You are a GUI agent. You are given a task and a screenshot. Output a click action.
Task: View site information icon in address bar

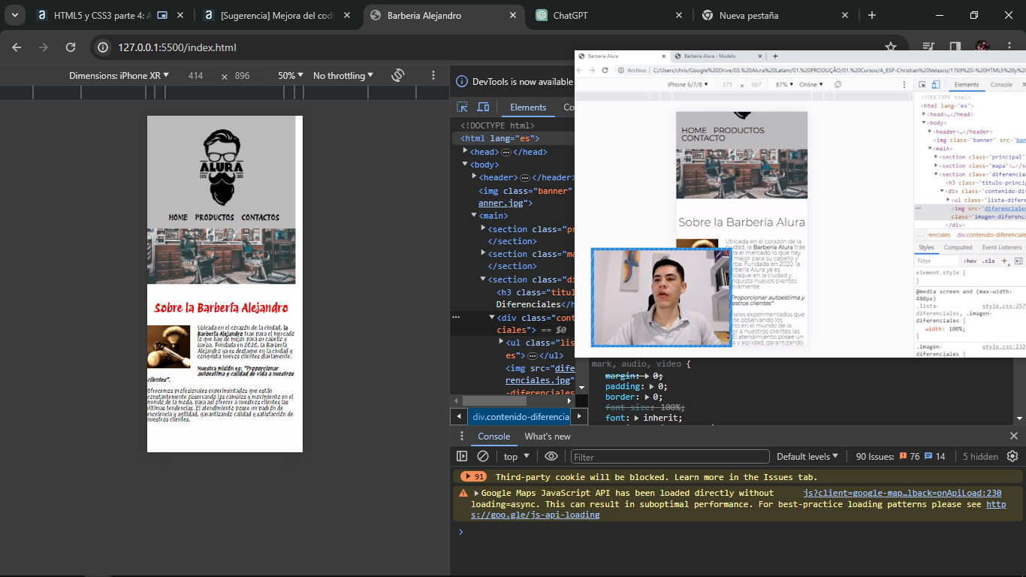(x=104, y=47)
